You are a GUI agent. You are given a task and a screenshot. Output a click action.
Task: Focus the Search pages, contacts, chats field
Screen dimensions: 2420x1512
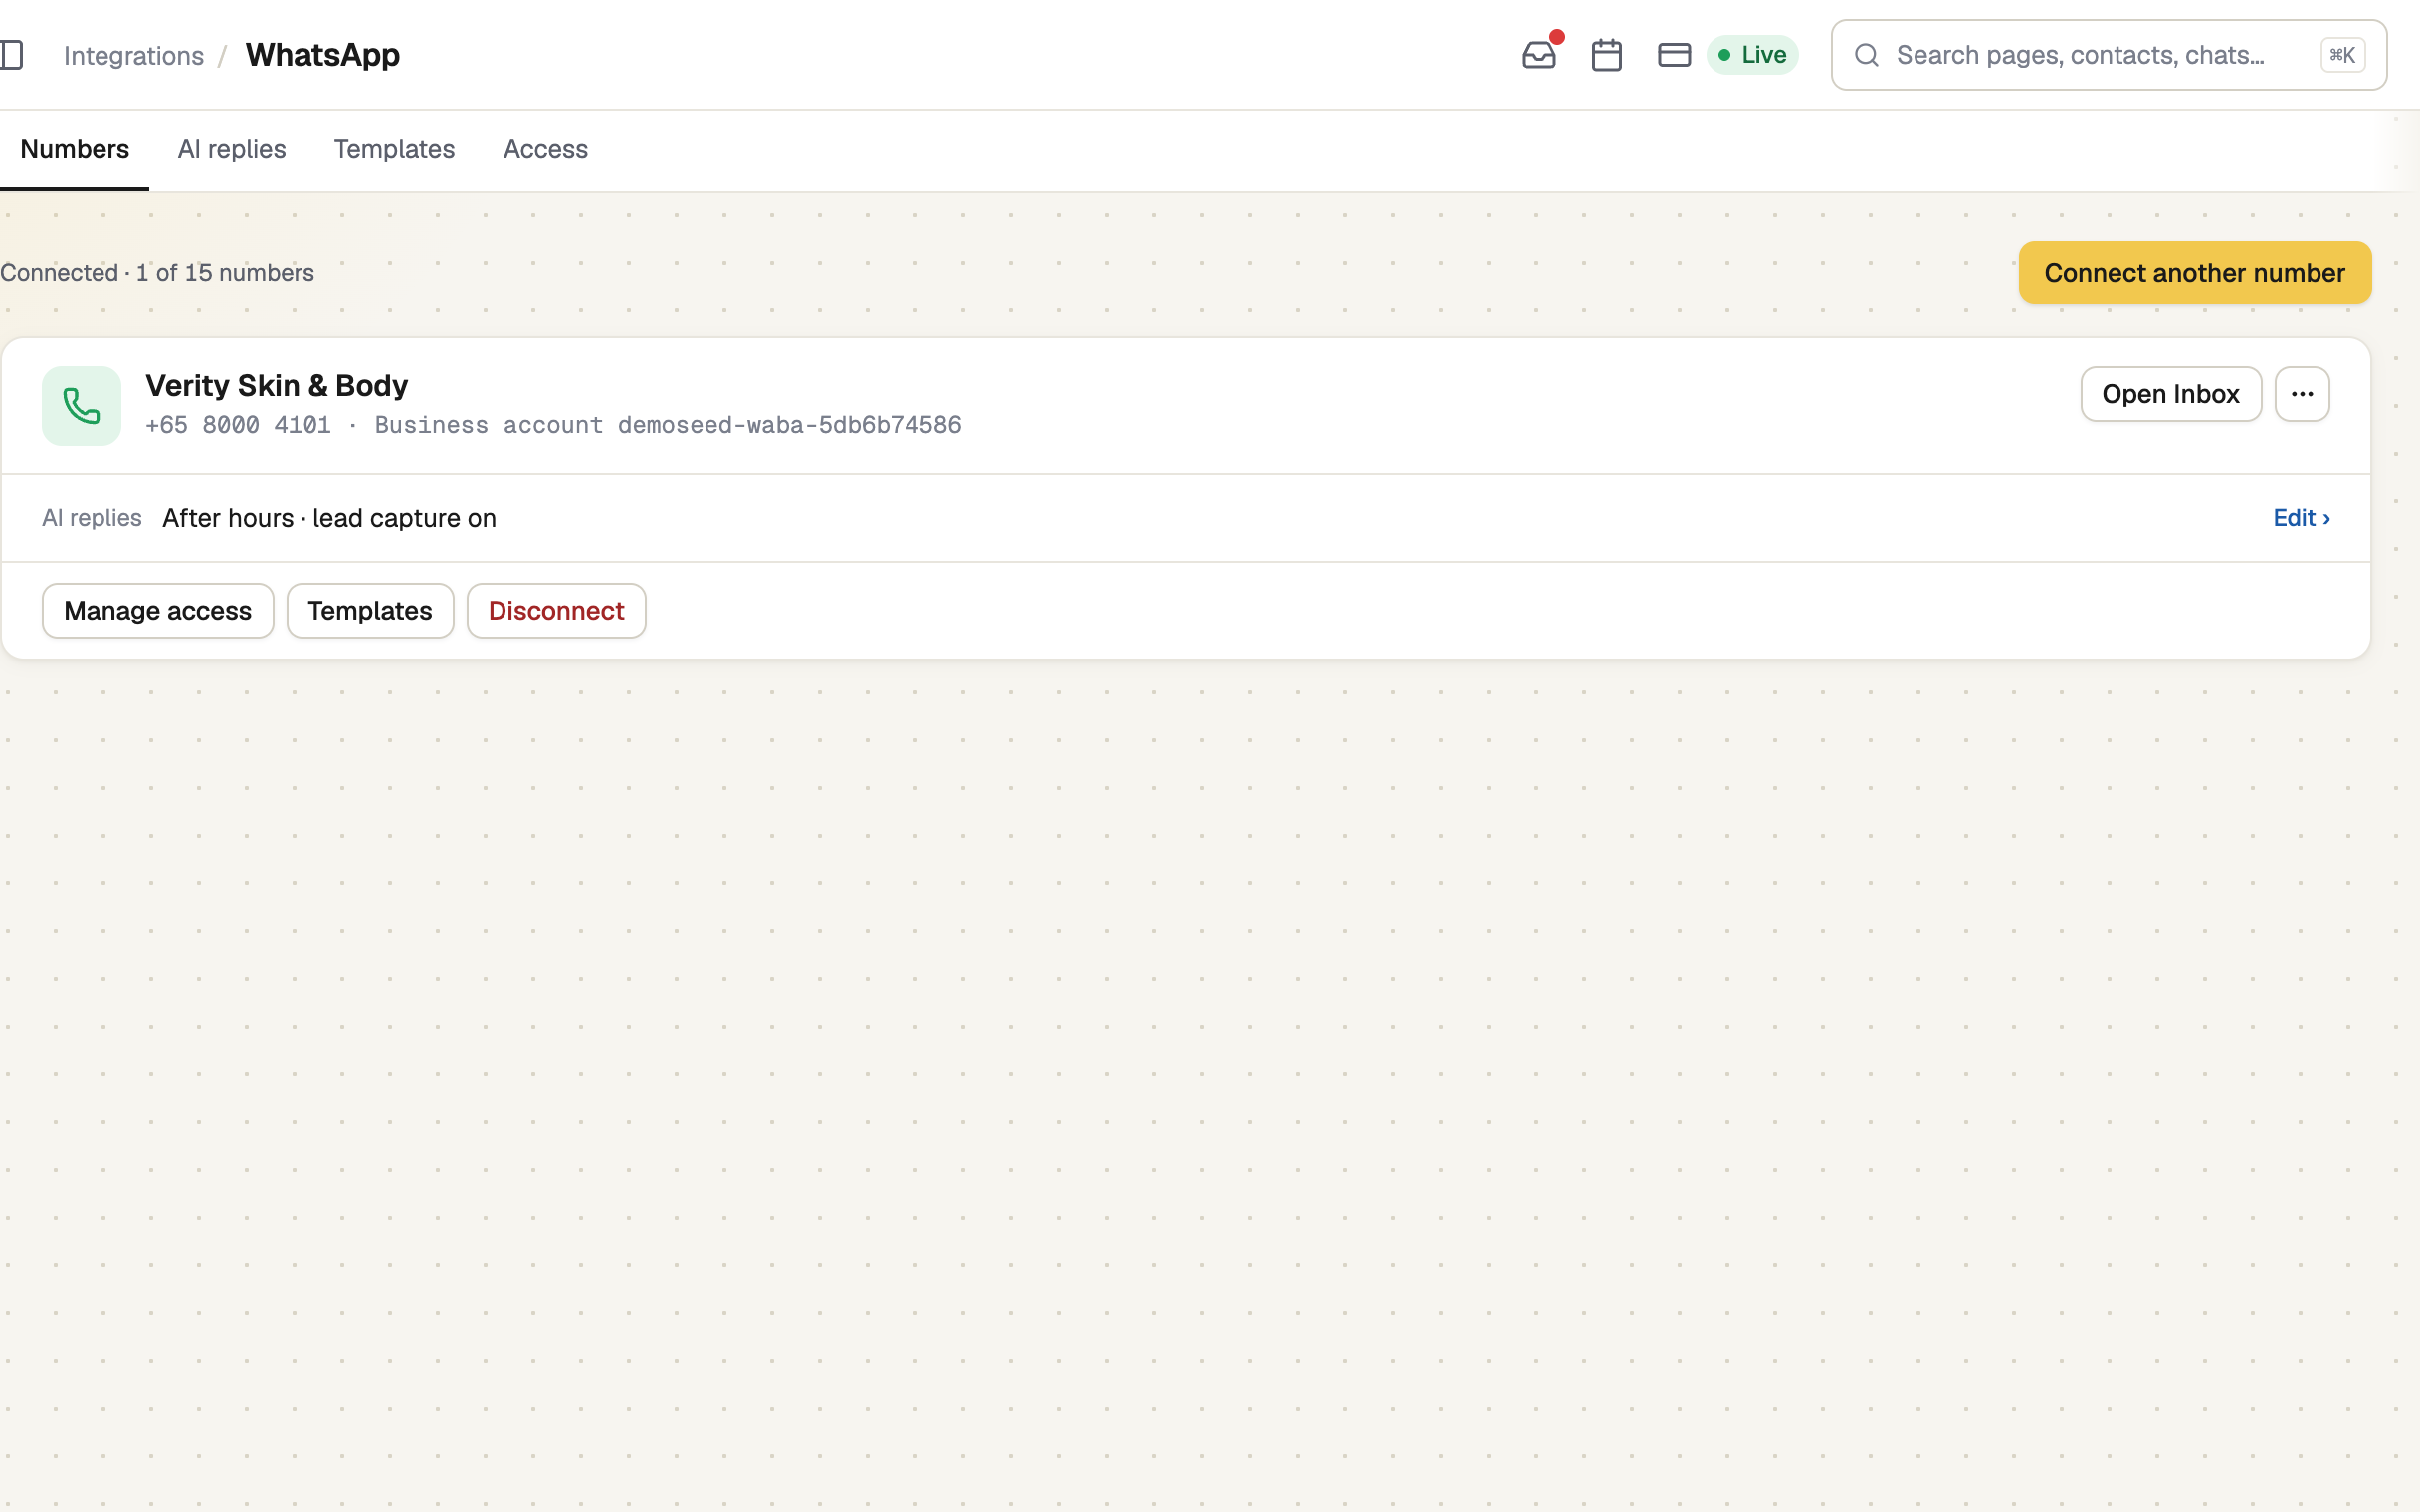(x=2108, y=55)
